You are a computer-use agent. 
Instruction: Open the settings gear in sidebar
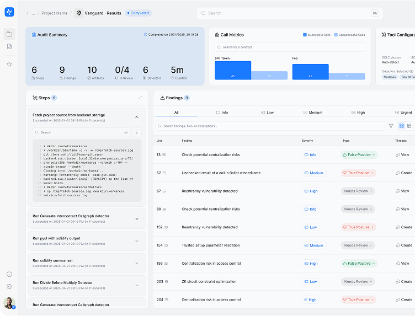(x=9, y=287)
